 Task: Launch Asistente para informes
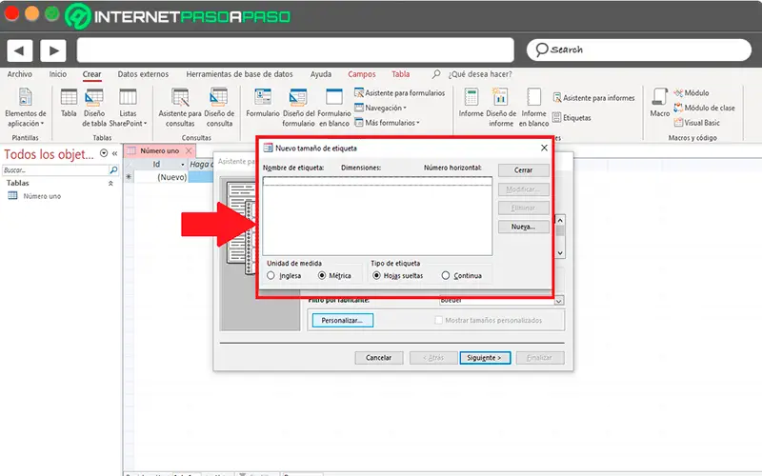[593, 98]
